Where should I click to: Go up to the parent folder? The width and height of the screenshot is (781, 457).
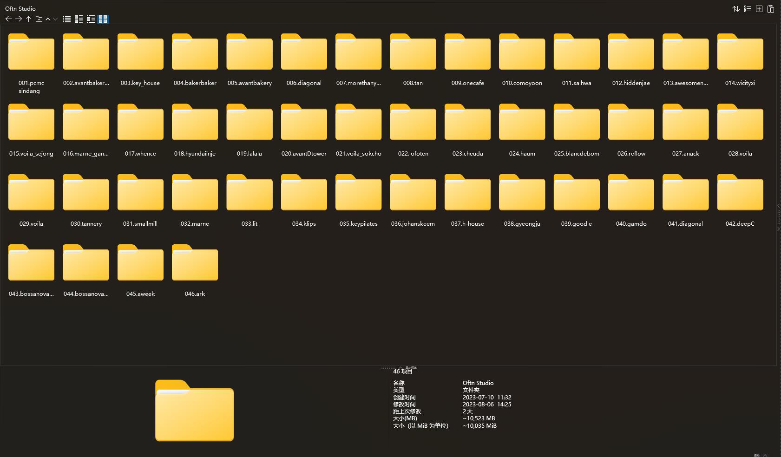[x=29, y=19]
